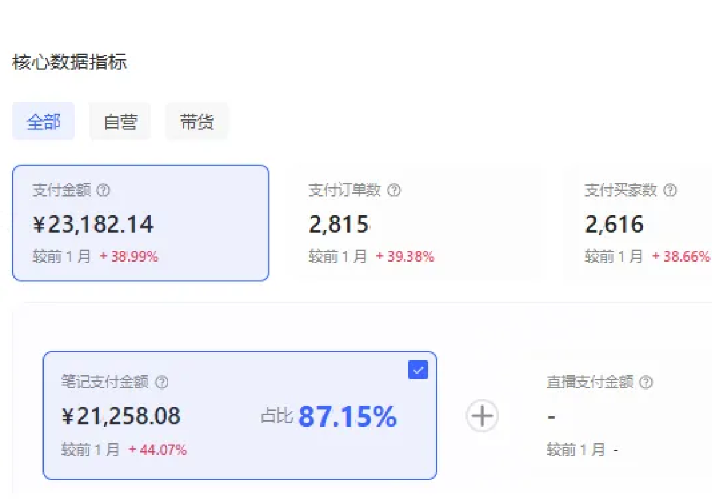Image resolution: width=712 pixels, height=504 pixels.
Task: Click the 核心数据指标 heading
Action: pos(70,62)
